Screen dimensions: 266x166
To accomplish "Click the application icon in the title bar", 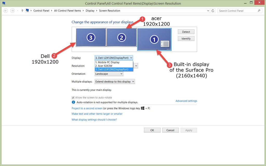I will (x=4, y=3).
